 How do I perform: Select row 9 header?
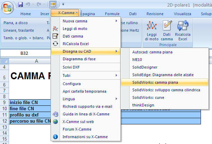pyautogui.click(x=4, y=102)
